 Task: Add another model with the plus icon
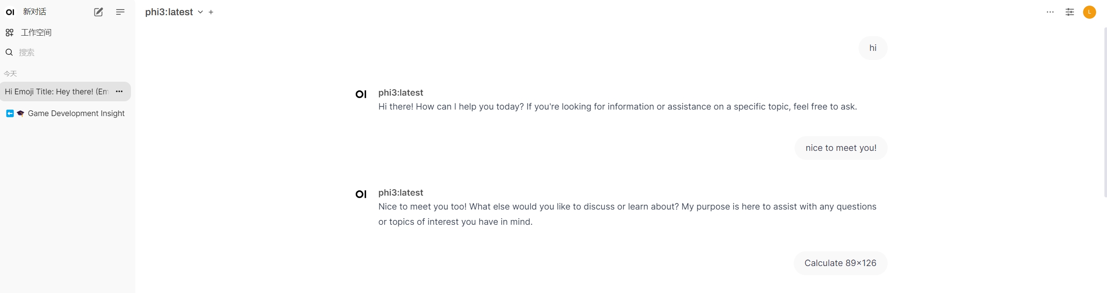point(211,12)
